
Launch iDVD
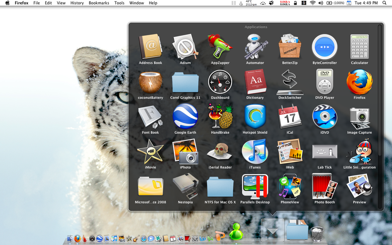(x=324, y=116)
